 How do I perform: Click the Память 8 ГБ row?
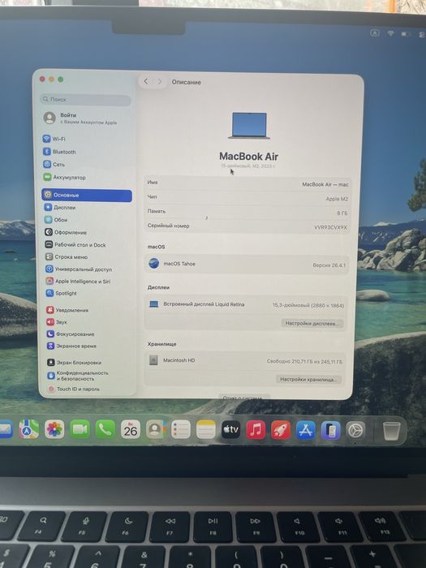(247, 213)
